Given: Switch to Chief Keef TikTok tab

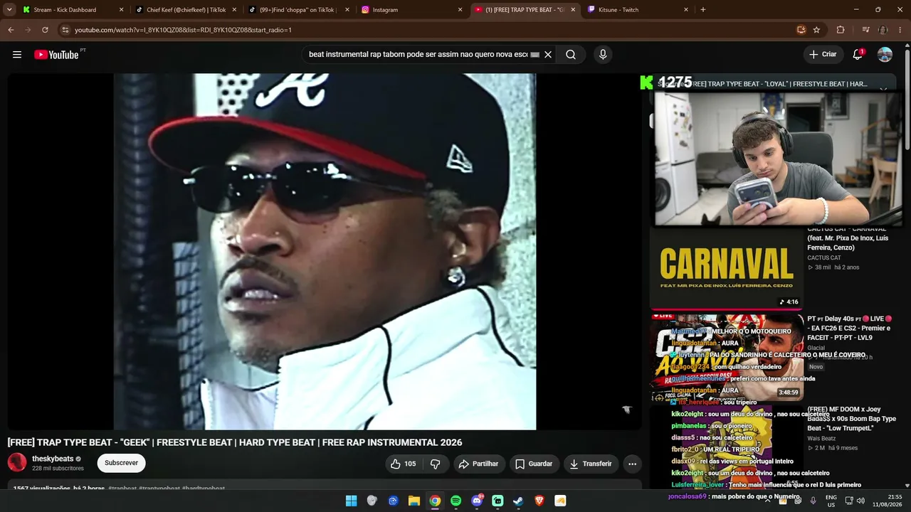Looking at the screenshot, I should (185, 10).
